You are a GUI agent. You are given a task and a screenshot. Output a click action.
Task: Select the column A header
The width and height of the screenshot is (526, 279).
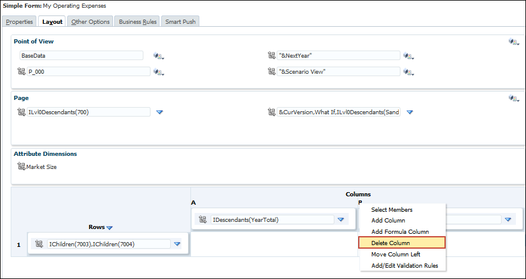[193, 202]
